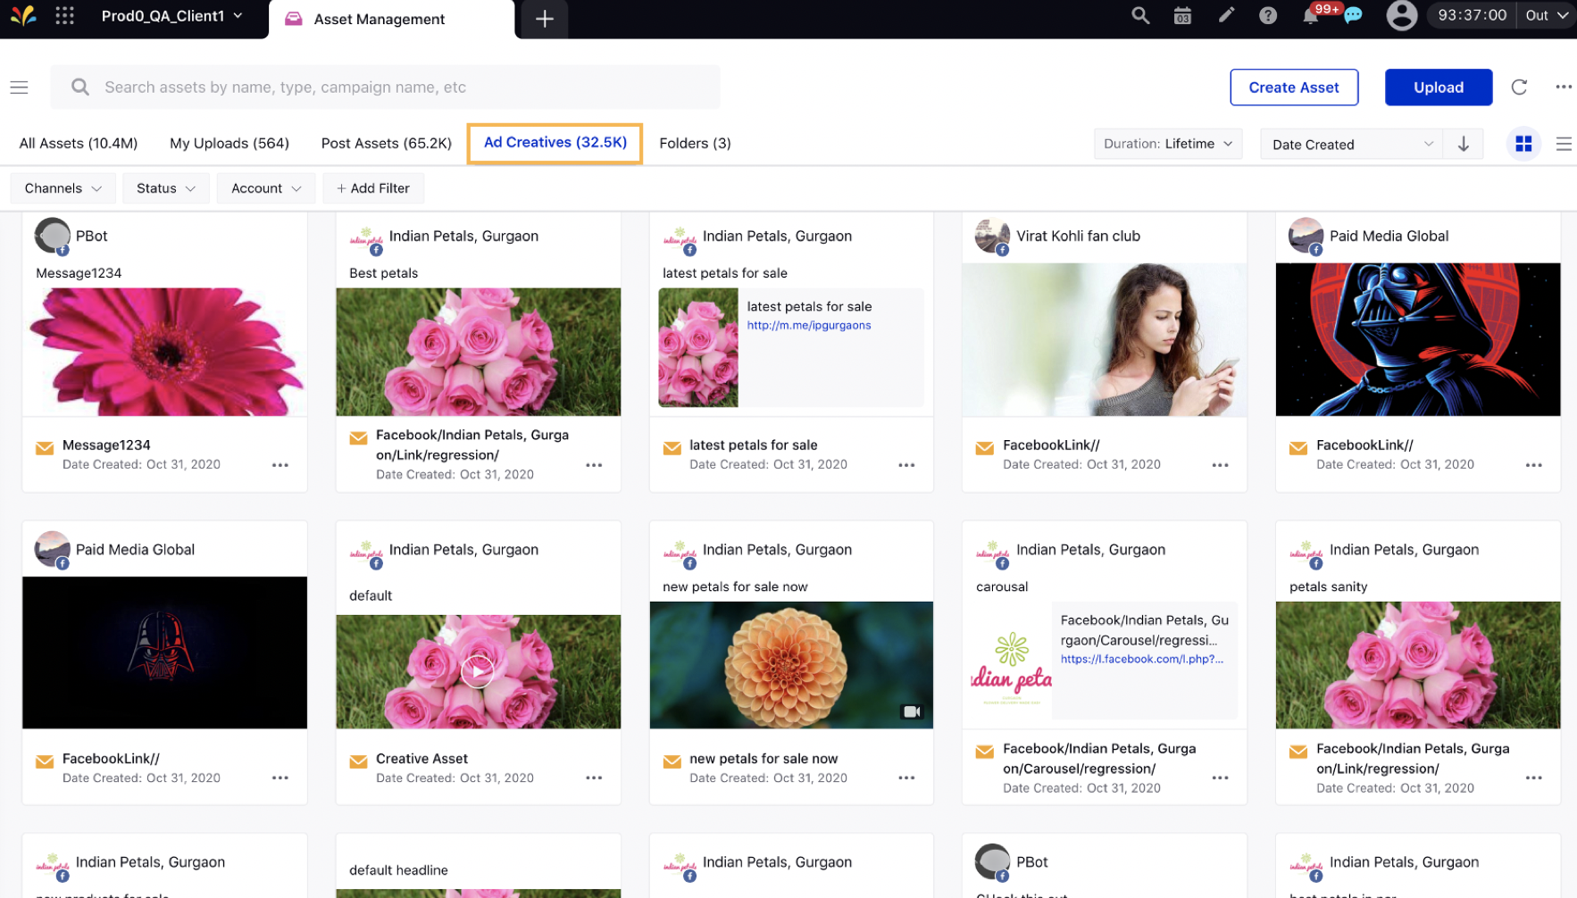Open new tab with plus icon
Viewport: 1577px width, 898px height.
[544, 19]
